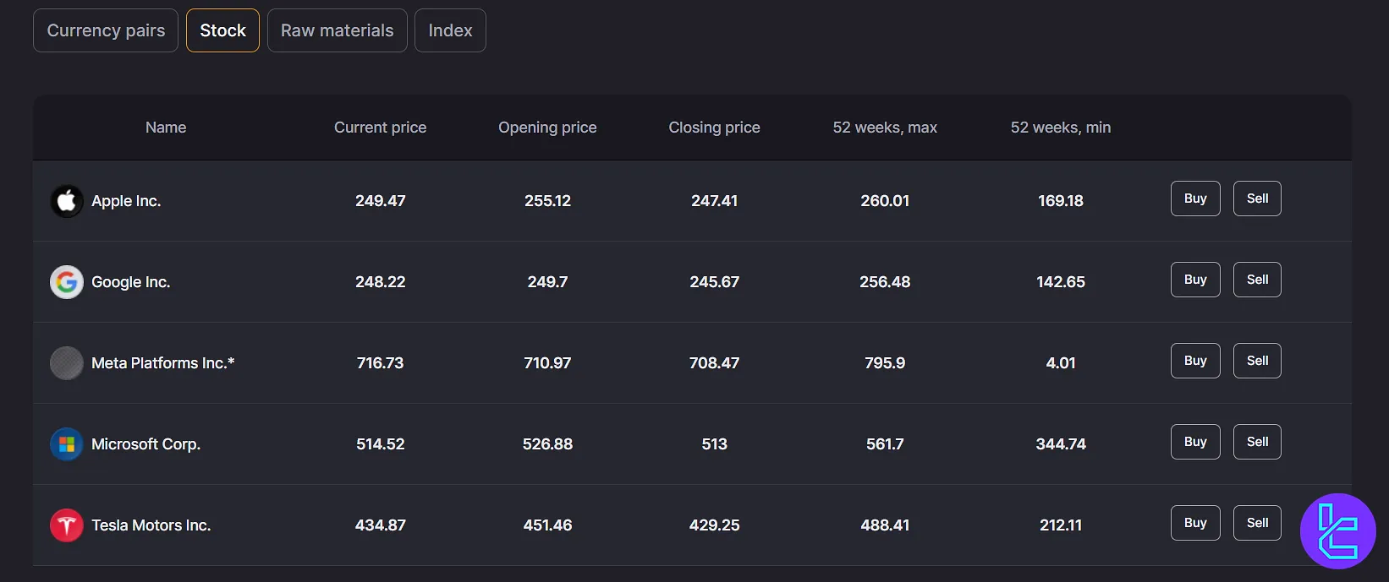This screenshot has width=1389, height=582.
Task: Click Meta 52-week min 4.01
Action: (x=1061, y=363)
